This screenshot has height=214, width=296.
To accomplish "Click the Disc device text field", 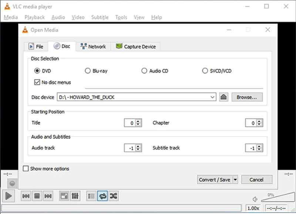I will point(137,97).
